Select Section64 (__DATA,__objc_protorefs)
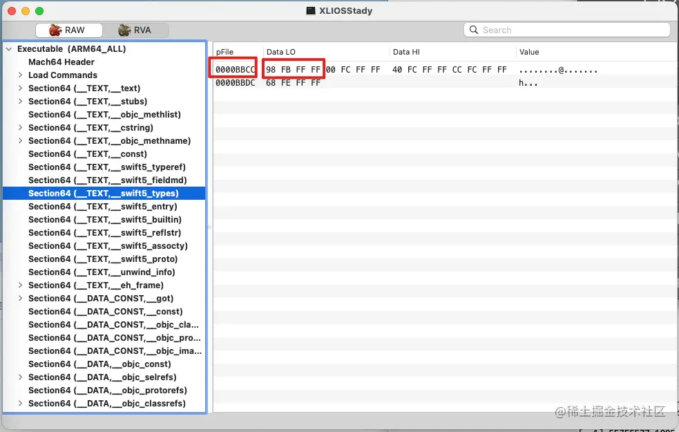679x432 pixels. pyautogui.click(x=104, y=391)
